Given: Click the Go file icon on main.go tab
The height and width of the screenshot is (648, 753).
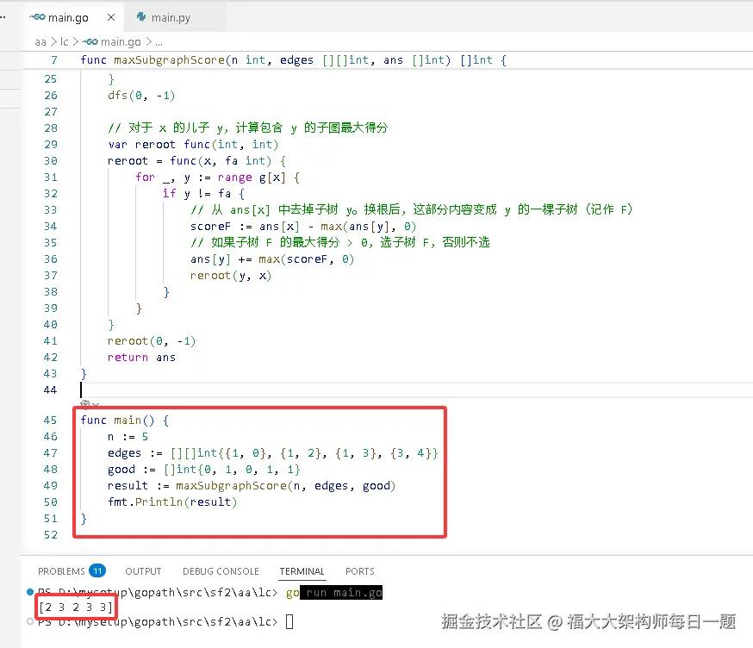Looking at the screenshot, I should 37,17.
